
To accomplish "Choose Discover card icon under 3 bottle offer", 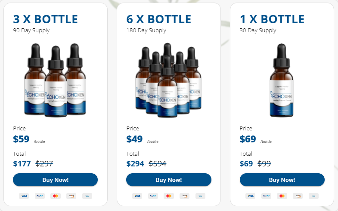I will pyautogui.click(x=71, y=196).
